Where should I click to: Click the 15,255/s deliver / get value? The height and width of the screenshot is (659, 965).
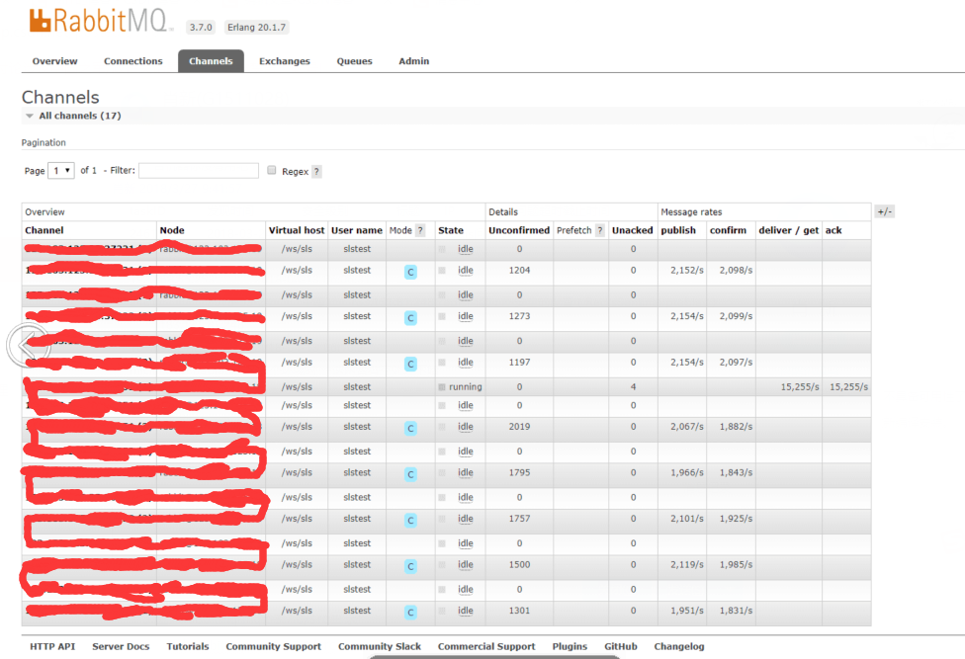click(x=800, y=387)
